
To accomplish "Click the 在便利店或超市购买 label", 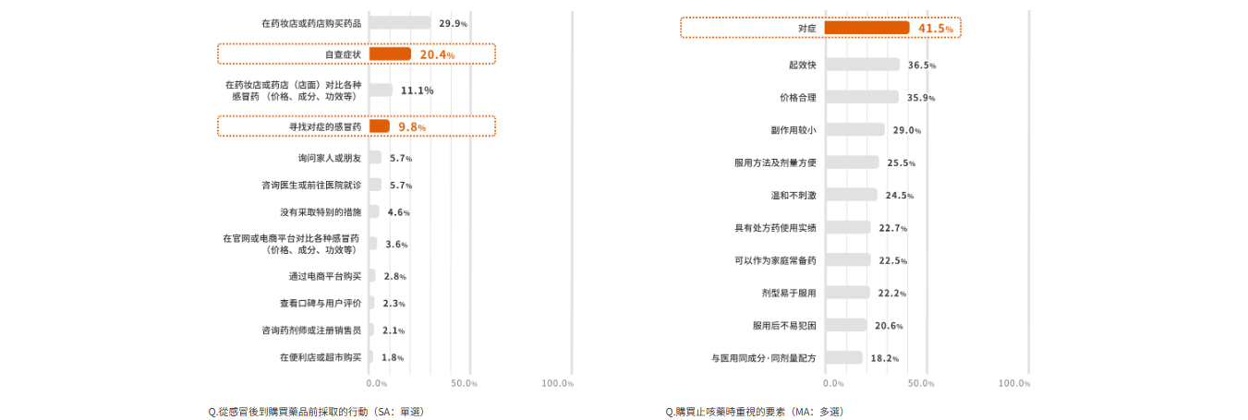I will pos(321,357).
